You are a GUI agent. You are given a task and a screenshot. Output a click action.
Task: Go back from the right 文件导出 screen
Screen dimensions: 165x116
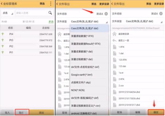112,4
